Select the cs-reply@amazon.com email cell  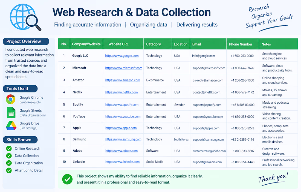(208, 80)
